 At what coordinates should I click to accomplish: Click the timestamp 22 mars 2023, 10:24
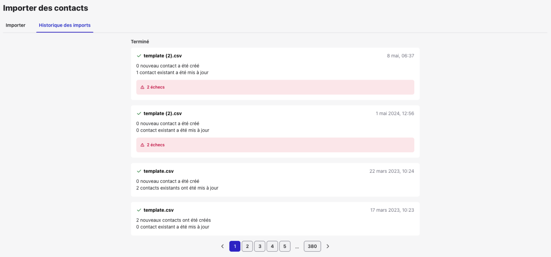point(392,171)
